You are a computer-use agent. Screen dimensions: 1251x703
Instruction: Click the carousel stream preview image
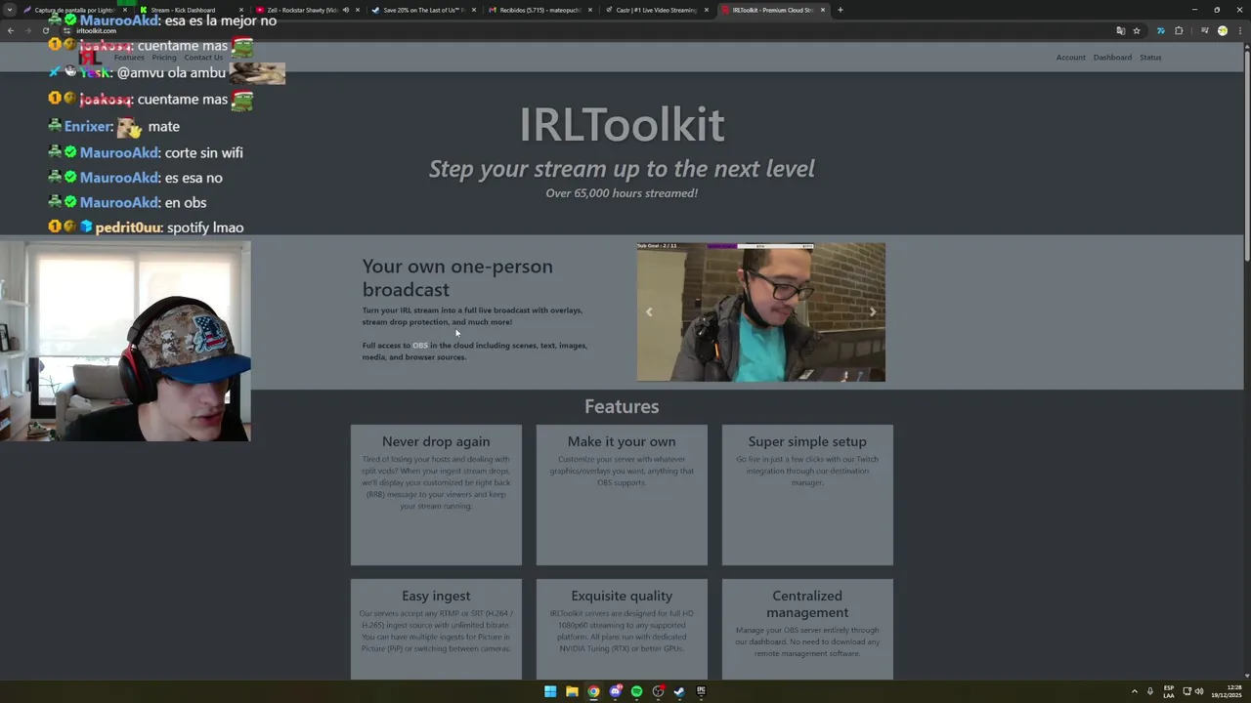[761, 311]
